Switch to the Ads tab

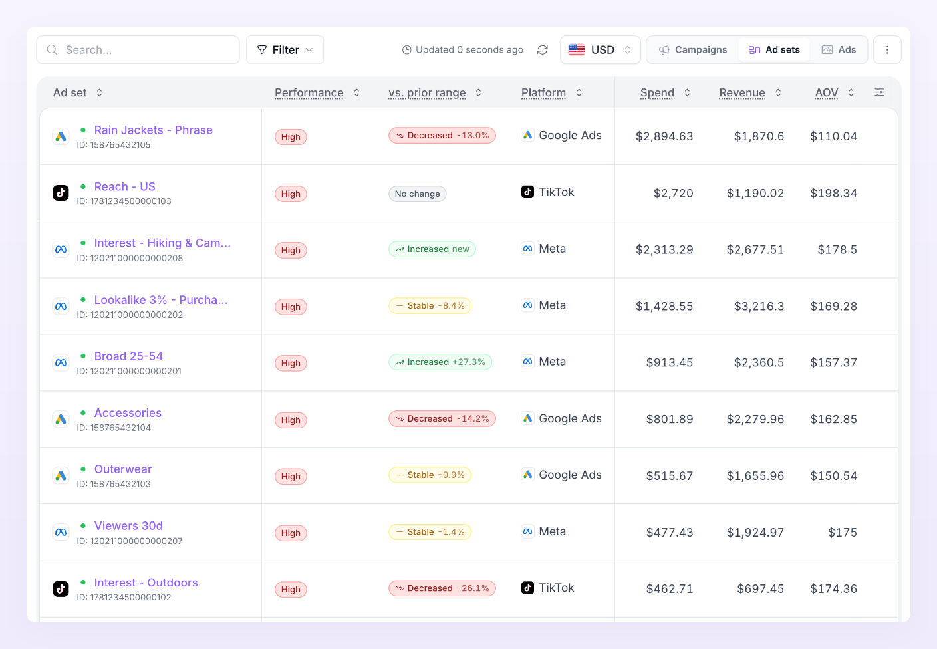[x=839, y=50]
